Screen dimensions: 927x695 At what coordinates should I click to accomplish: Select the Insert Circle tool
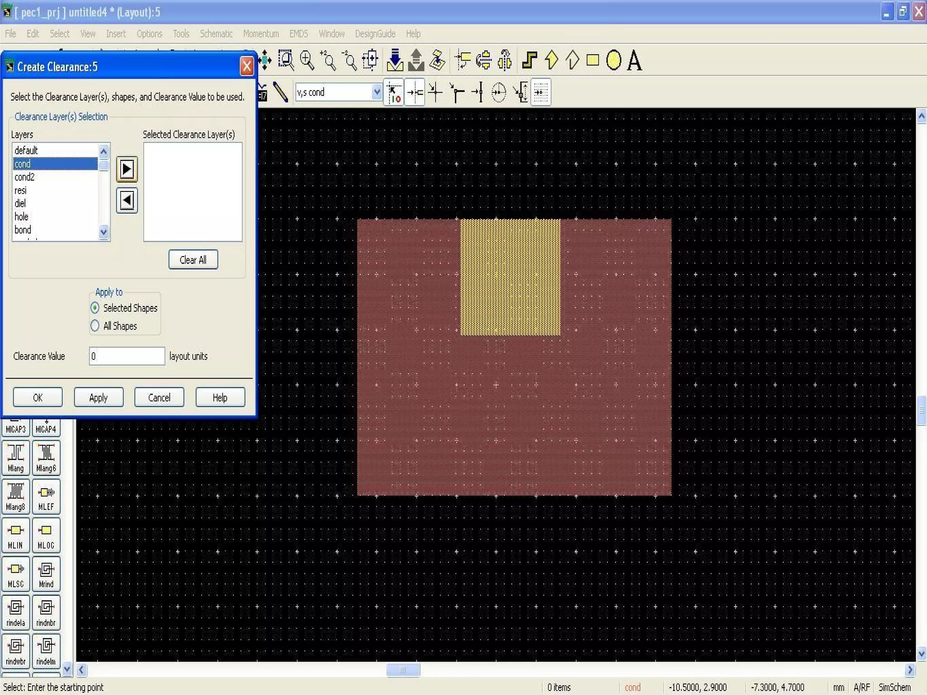(613, 60)
